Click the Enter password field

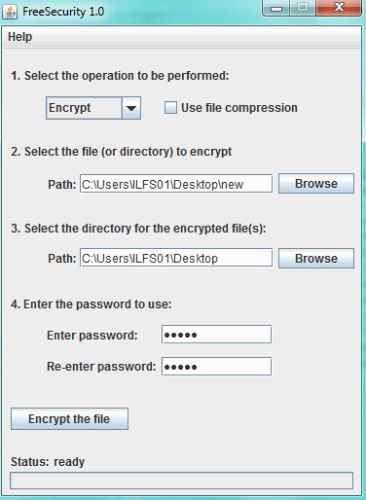coord(216,335)
